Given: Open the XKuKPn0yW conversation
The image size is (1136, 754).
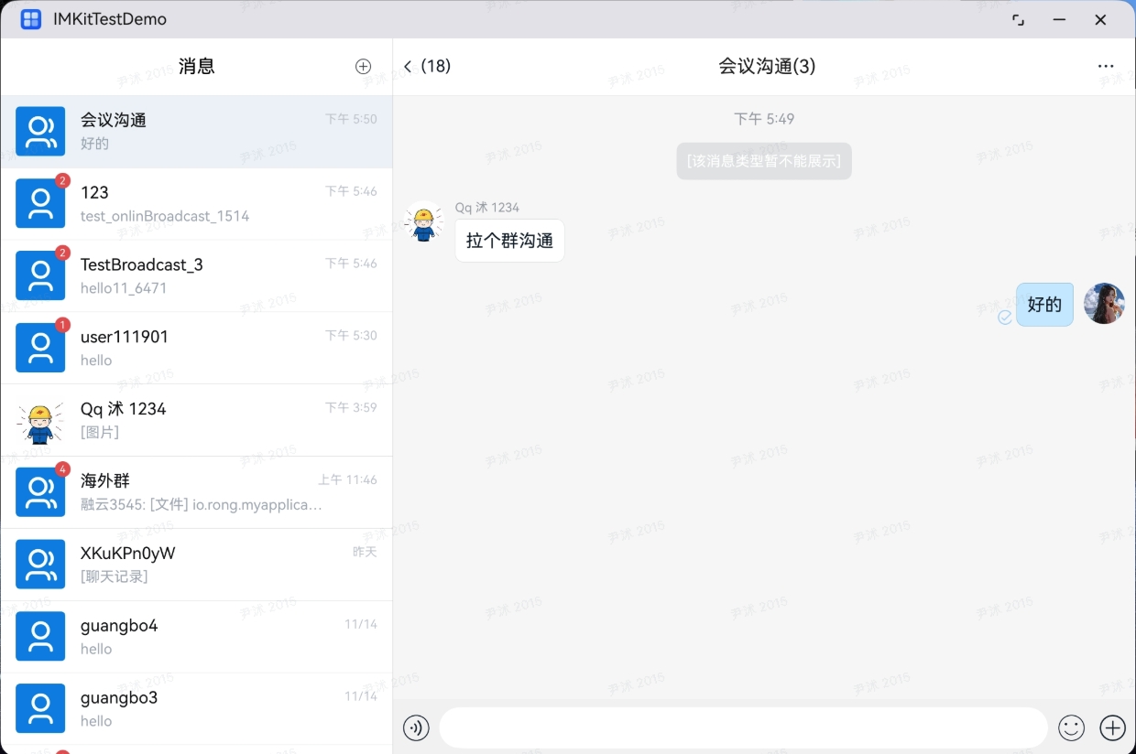Looking at the screenshot, I should [196, 564].
